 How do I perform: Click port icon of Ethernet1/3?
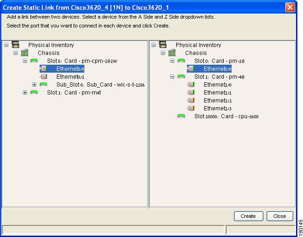(191, 108)
